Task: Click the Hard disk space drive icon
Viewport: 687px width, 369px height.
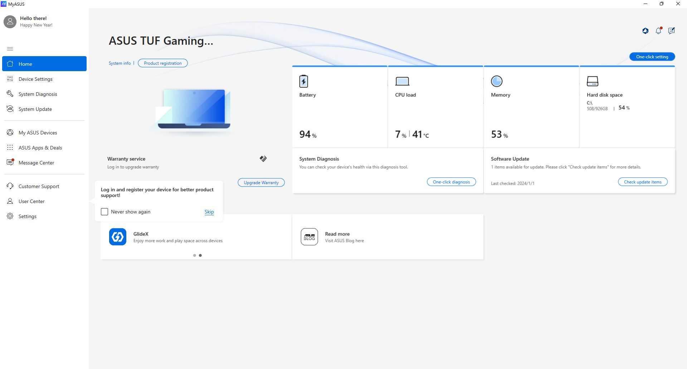Action: point(593,81)
